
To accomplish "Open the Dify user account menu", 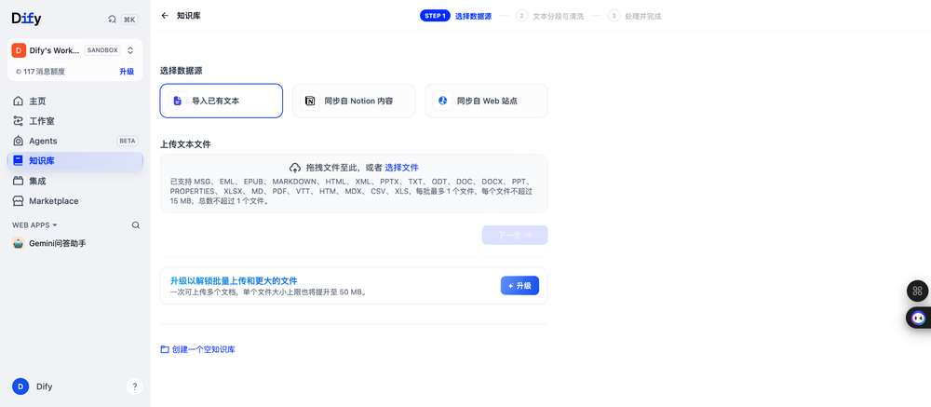I will tap(33, 387).
